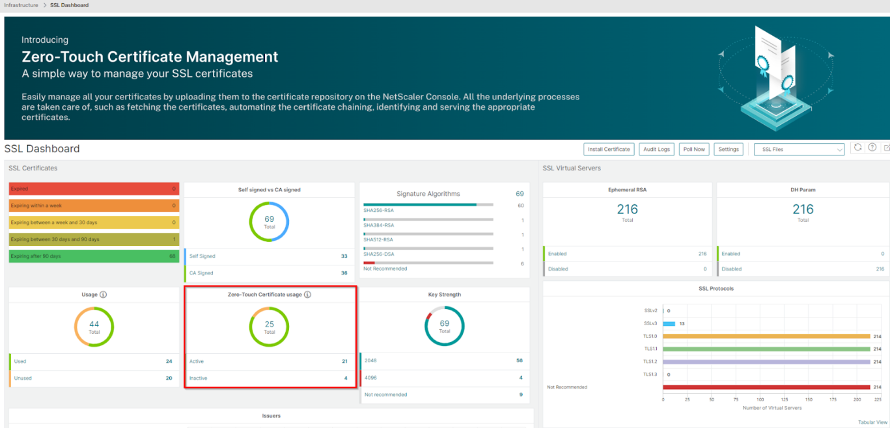Open the Not recommended key strength row
The width and height of the screenshot is (890, 428).
point(444,394)
